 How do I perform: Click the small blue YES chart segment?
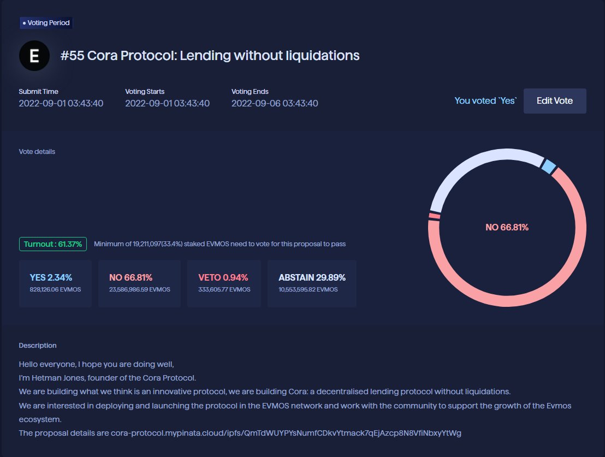(x=548, y=166)
